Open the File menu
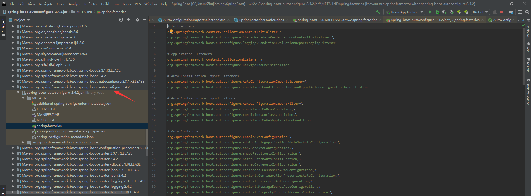531x196 pixels. point(12,4)
